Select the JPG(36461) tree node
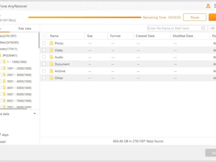 pos(10,55)
